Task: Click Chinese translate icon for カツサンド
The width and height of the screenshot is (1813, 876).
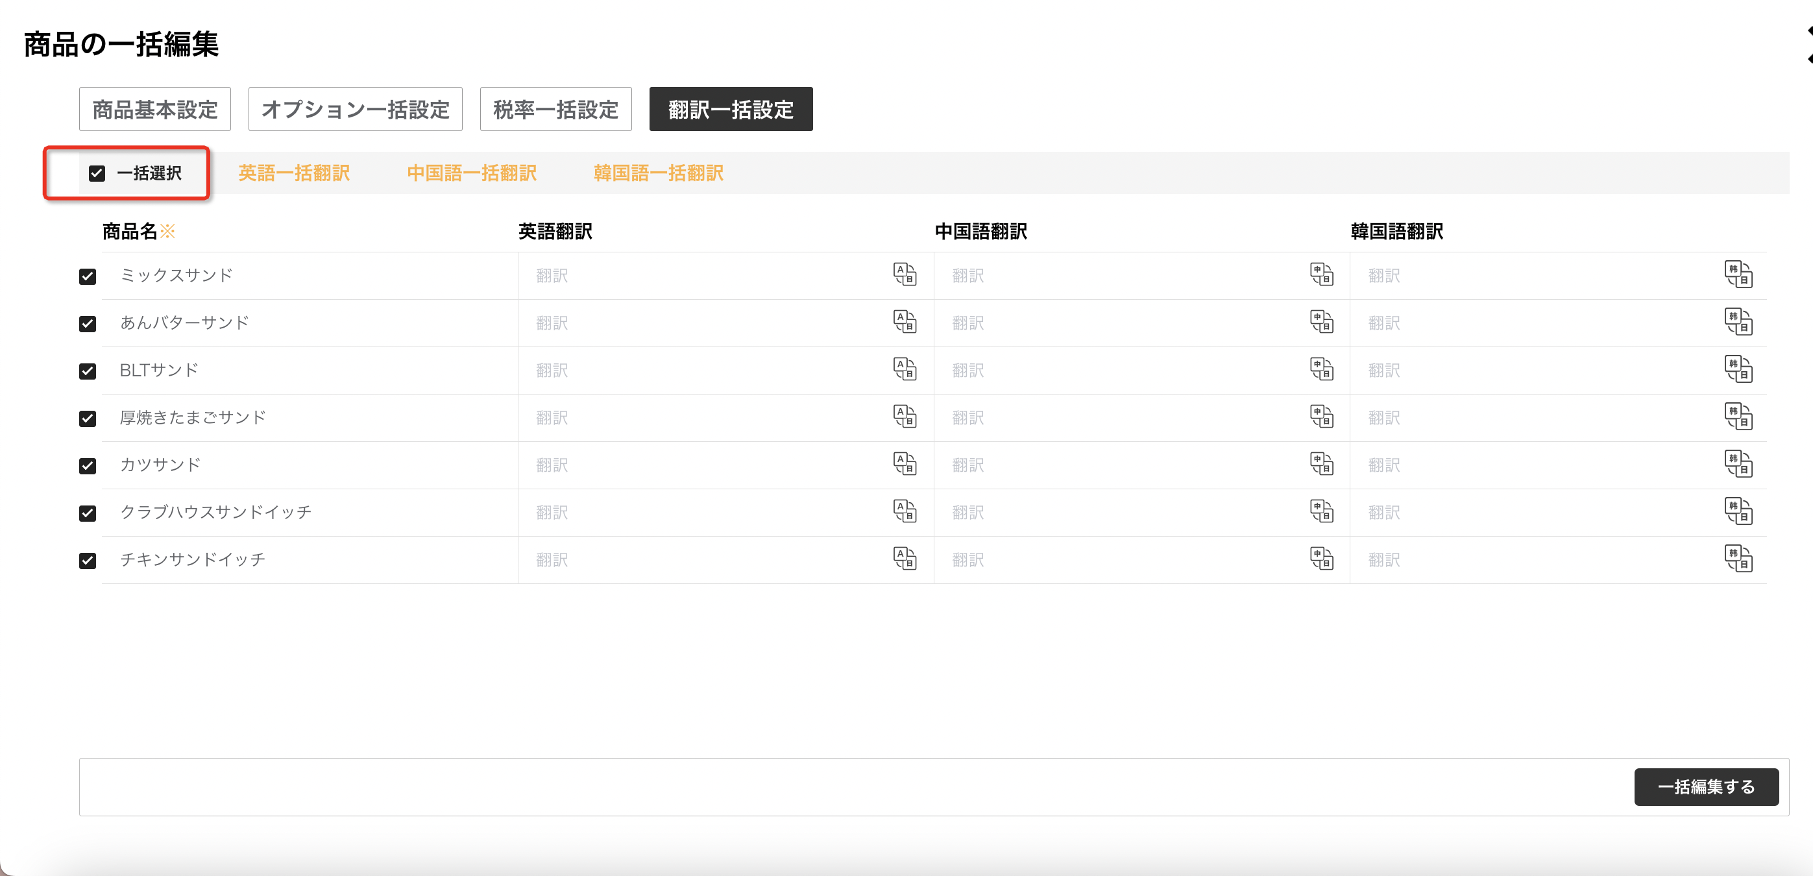Action: coord(1322,464)
